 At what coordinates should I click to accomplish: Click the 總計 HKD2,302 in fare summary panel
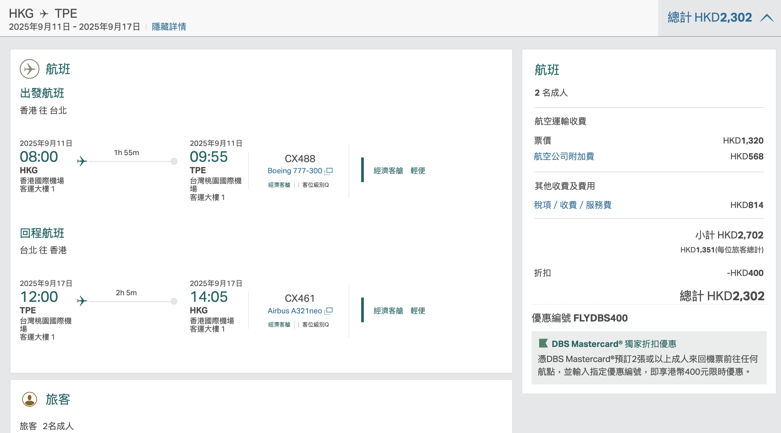[722, 296]
